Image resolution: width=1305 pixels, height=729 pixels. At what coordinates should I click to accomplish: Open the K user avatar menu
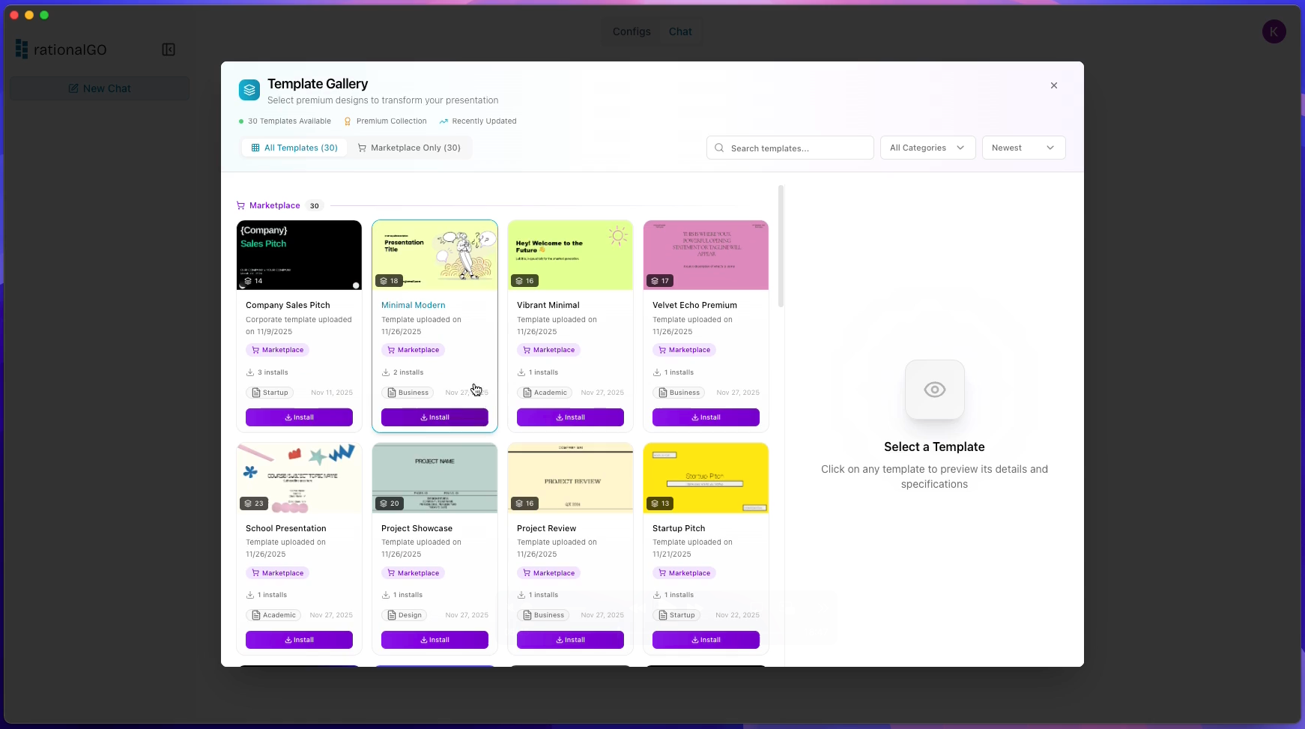click(x=1274, y=31)
